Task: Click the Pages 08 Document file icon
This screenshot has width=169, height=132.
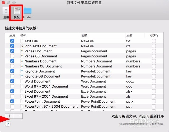Action: (x=22, y=56)
